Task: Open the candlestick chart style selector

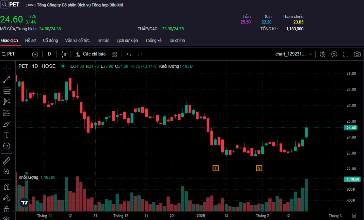Action: [x=63, y=54]
